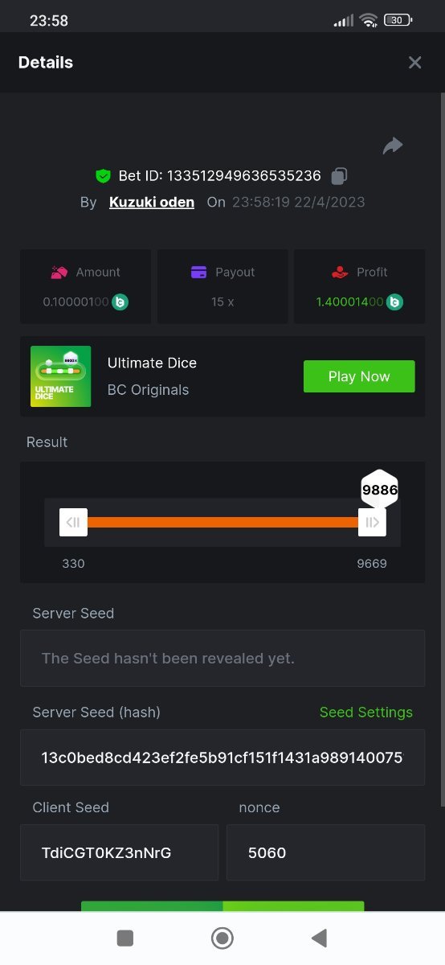Open the Ultimate Dice game thumbnail

tap(60, 376)
